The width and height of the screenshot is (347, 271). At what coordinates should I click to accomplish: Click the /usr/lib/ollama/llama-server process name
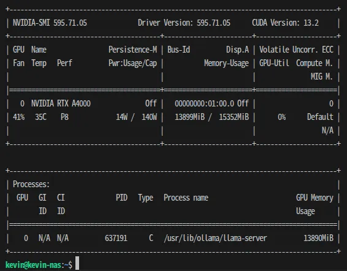(215, 238)
